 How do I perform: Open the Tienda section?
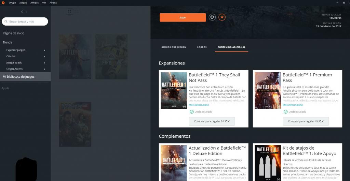(8, 42)
